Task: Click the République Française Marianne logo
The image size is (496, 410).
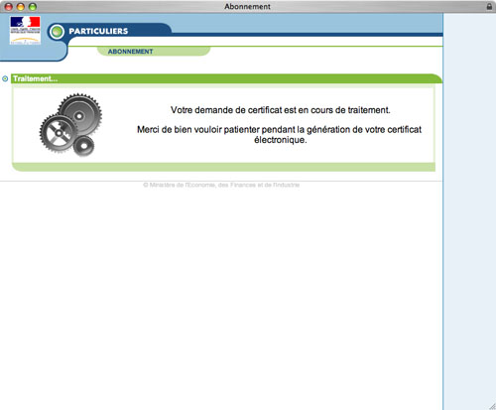Action: click(x=25, y=31)
